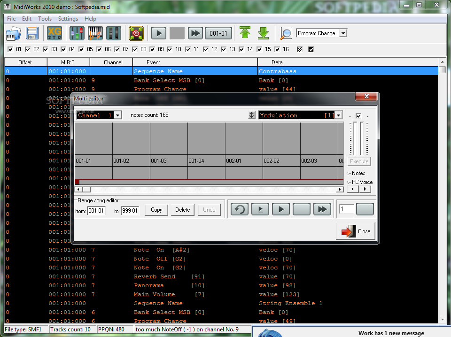451x337 pixels.
Task: Click the dark dual-fader toolbar icon
Action: [x=114, y=33]
